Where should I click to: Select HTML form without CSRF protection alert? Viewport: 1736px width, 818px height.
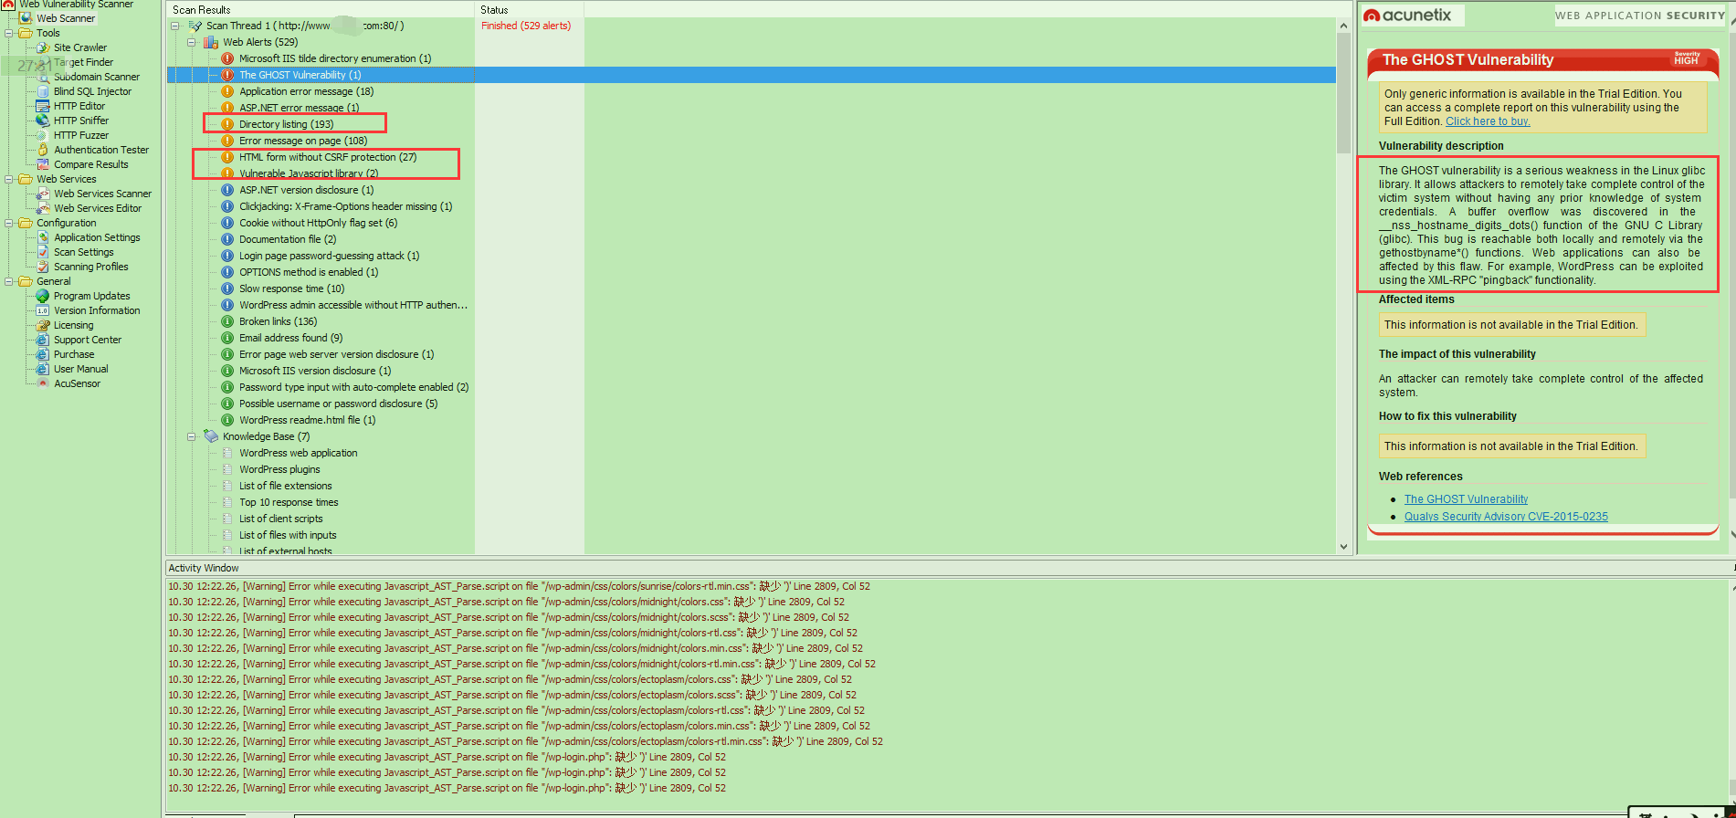pos(327,157)
